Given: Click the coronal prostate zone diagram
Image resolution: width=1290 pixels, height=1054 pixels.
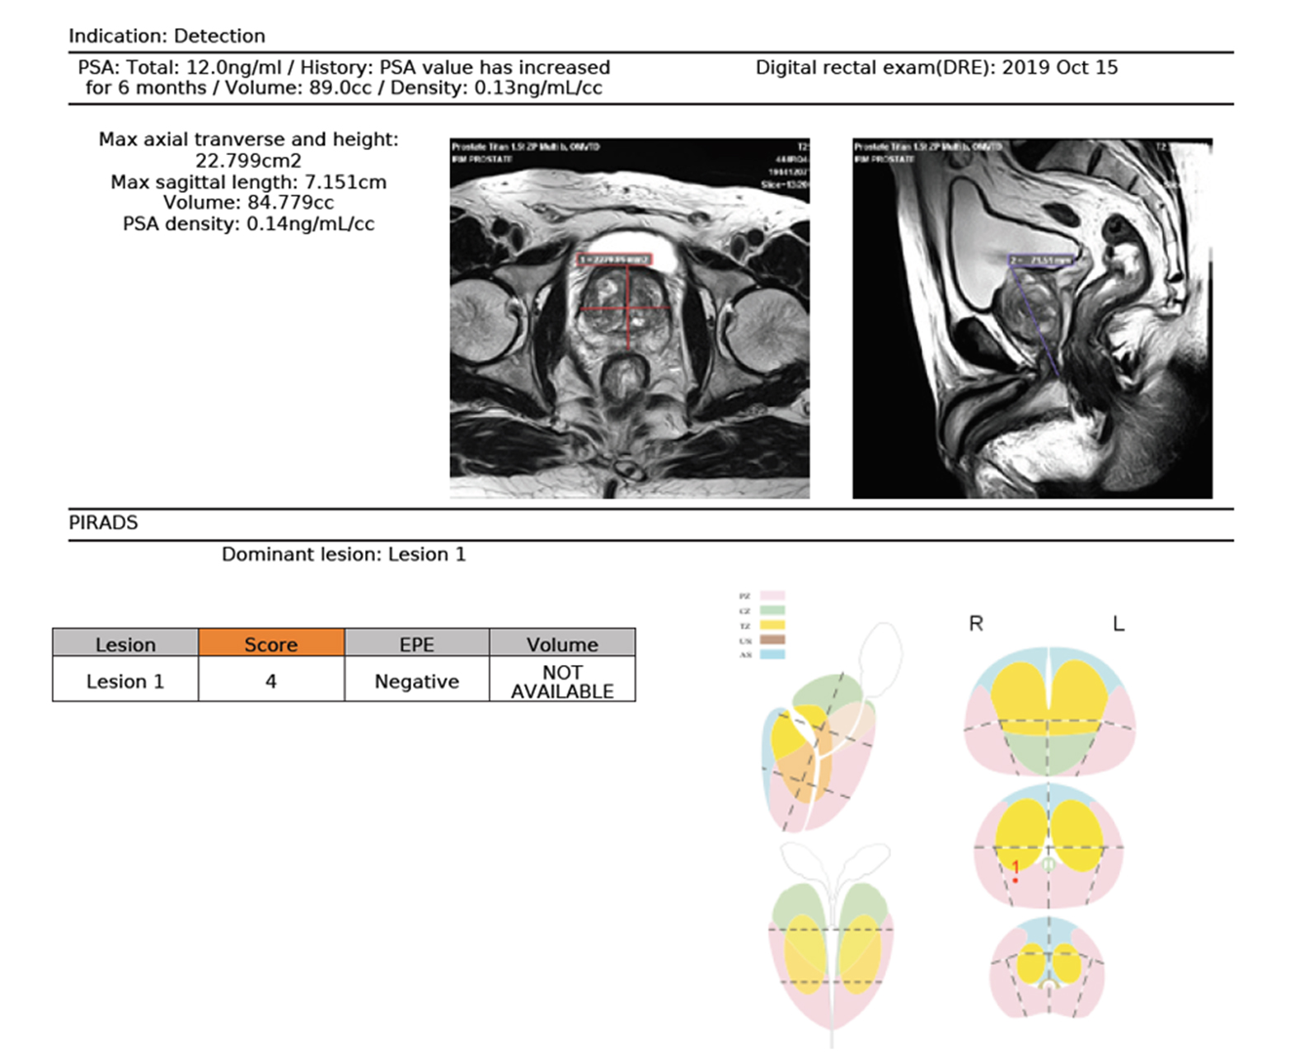Looking at the screenshot, I should point(831,948).
